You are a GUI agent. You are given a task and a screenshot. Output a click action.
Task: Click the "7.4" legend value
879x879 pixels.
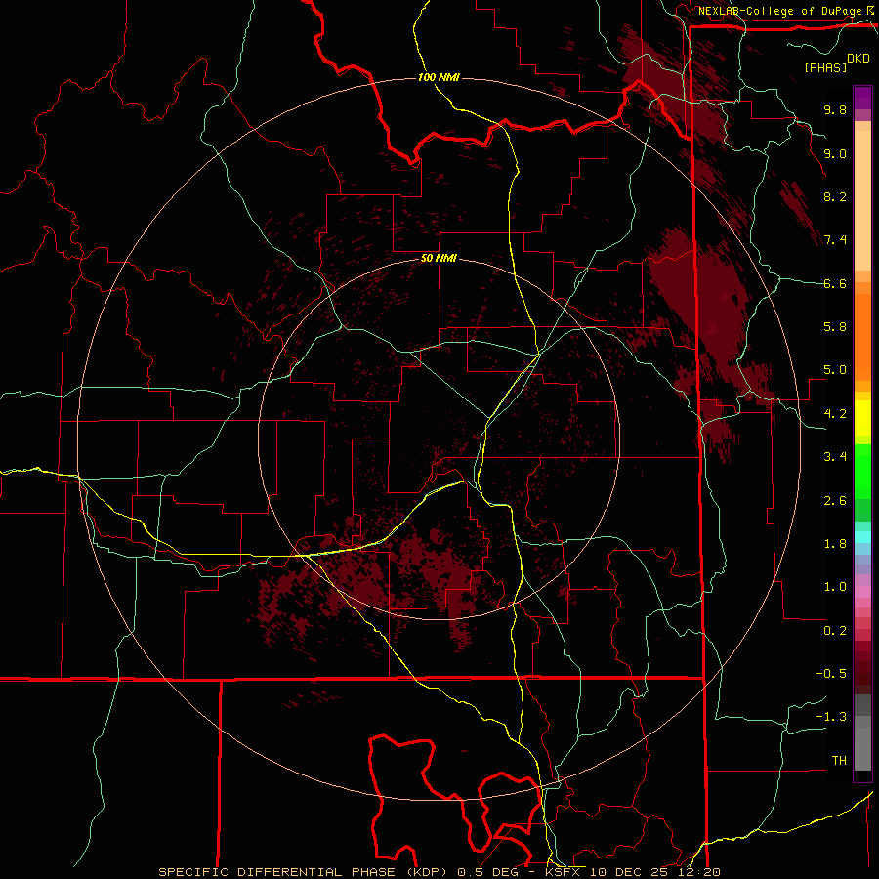pos(835,240)
